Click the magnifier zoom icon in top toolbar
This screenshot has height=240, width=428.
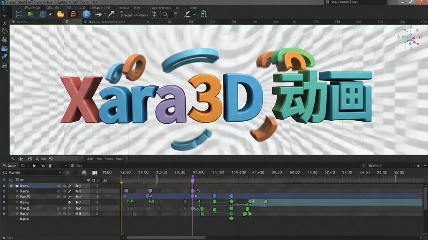(x=165, y=15)
